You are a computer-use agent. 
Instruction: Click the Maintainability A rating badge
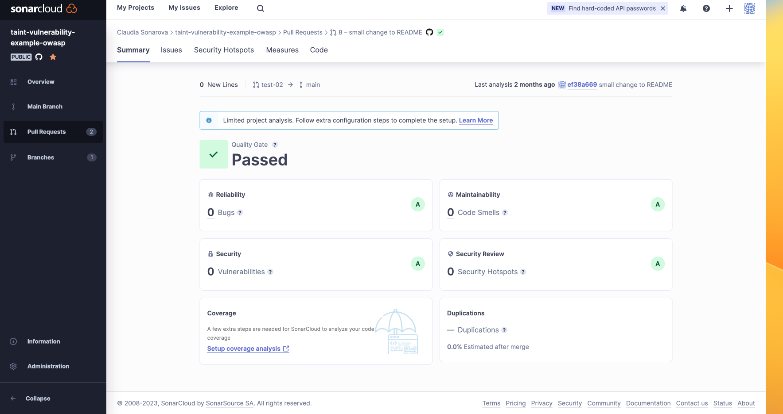pos(658,204)
